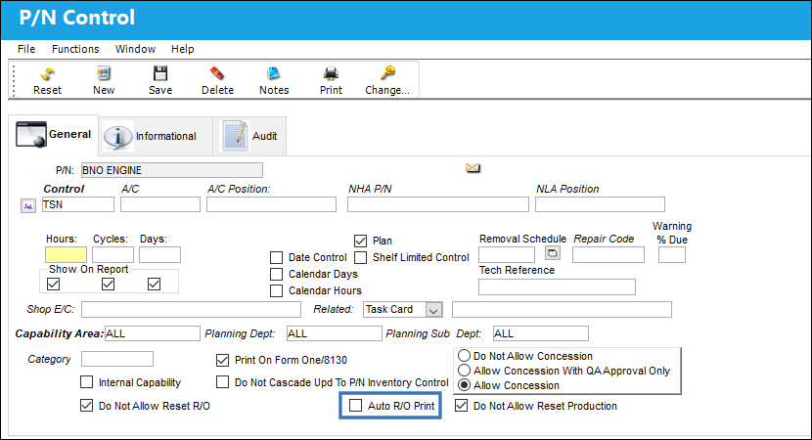The width and height of the screenshot is (812, 440).
Task: Click the field right of Task Card dropdown
Action: (x=562, y=310)
